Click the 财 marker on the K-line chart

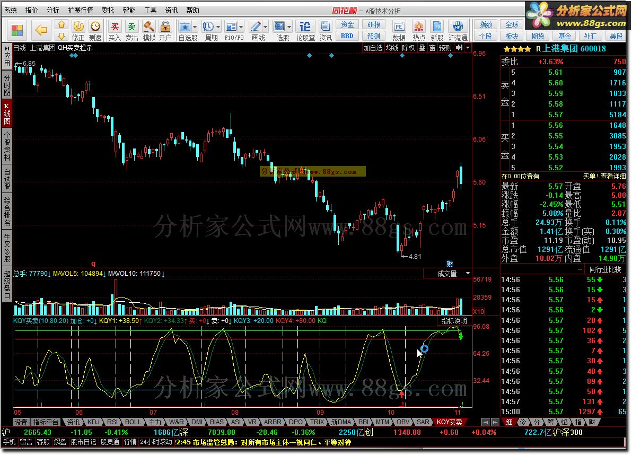[x=450, y=264]
